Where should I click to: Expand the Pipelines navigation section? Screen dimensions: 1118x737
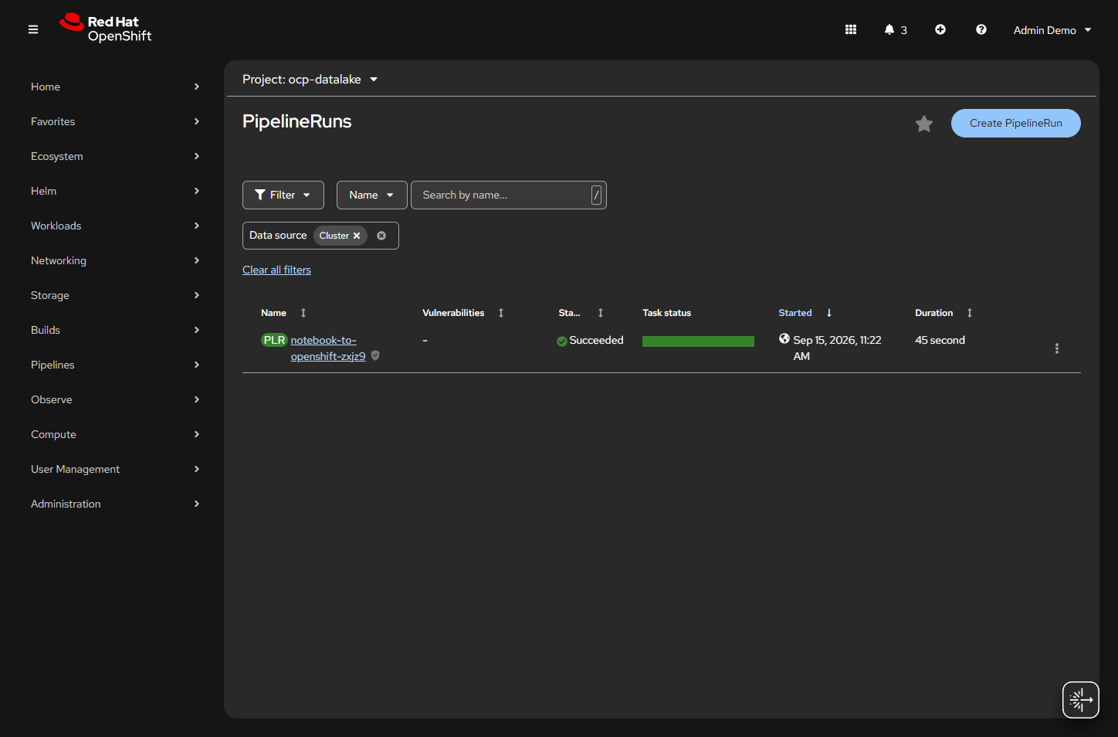pos(114,365)
